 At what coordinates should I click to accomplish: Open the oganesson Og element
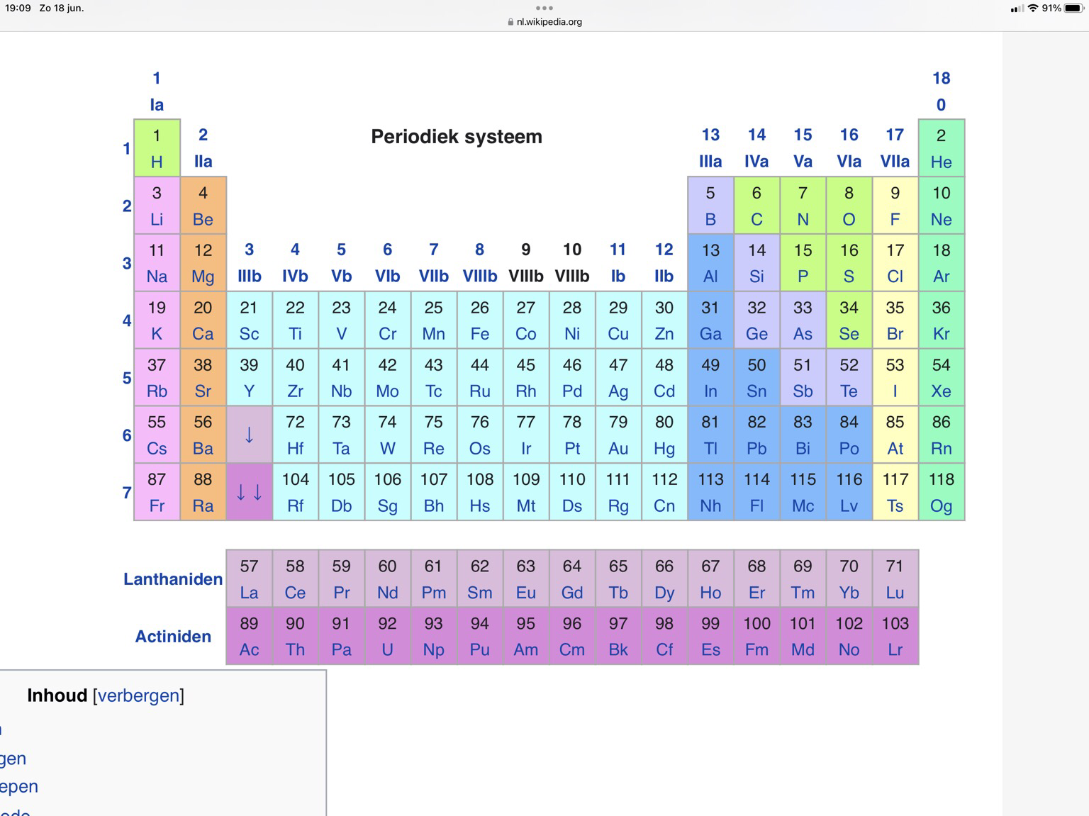coord(941,506)
